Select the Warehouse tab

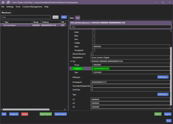click(6, 13)
